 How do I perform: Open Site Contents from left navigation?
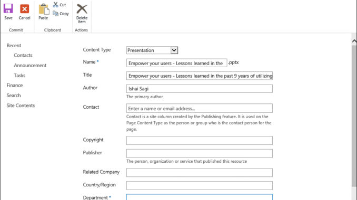[21, 106]
